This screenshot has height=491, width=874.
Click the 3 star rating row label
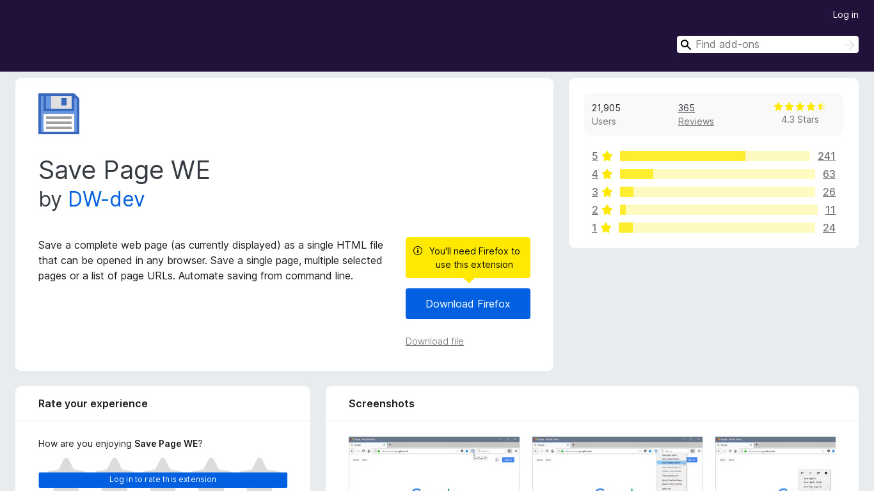coord(595,192)
